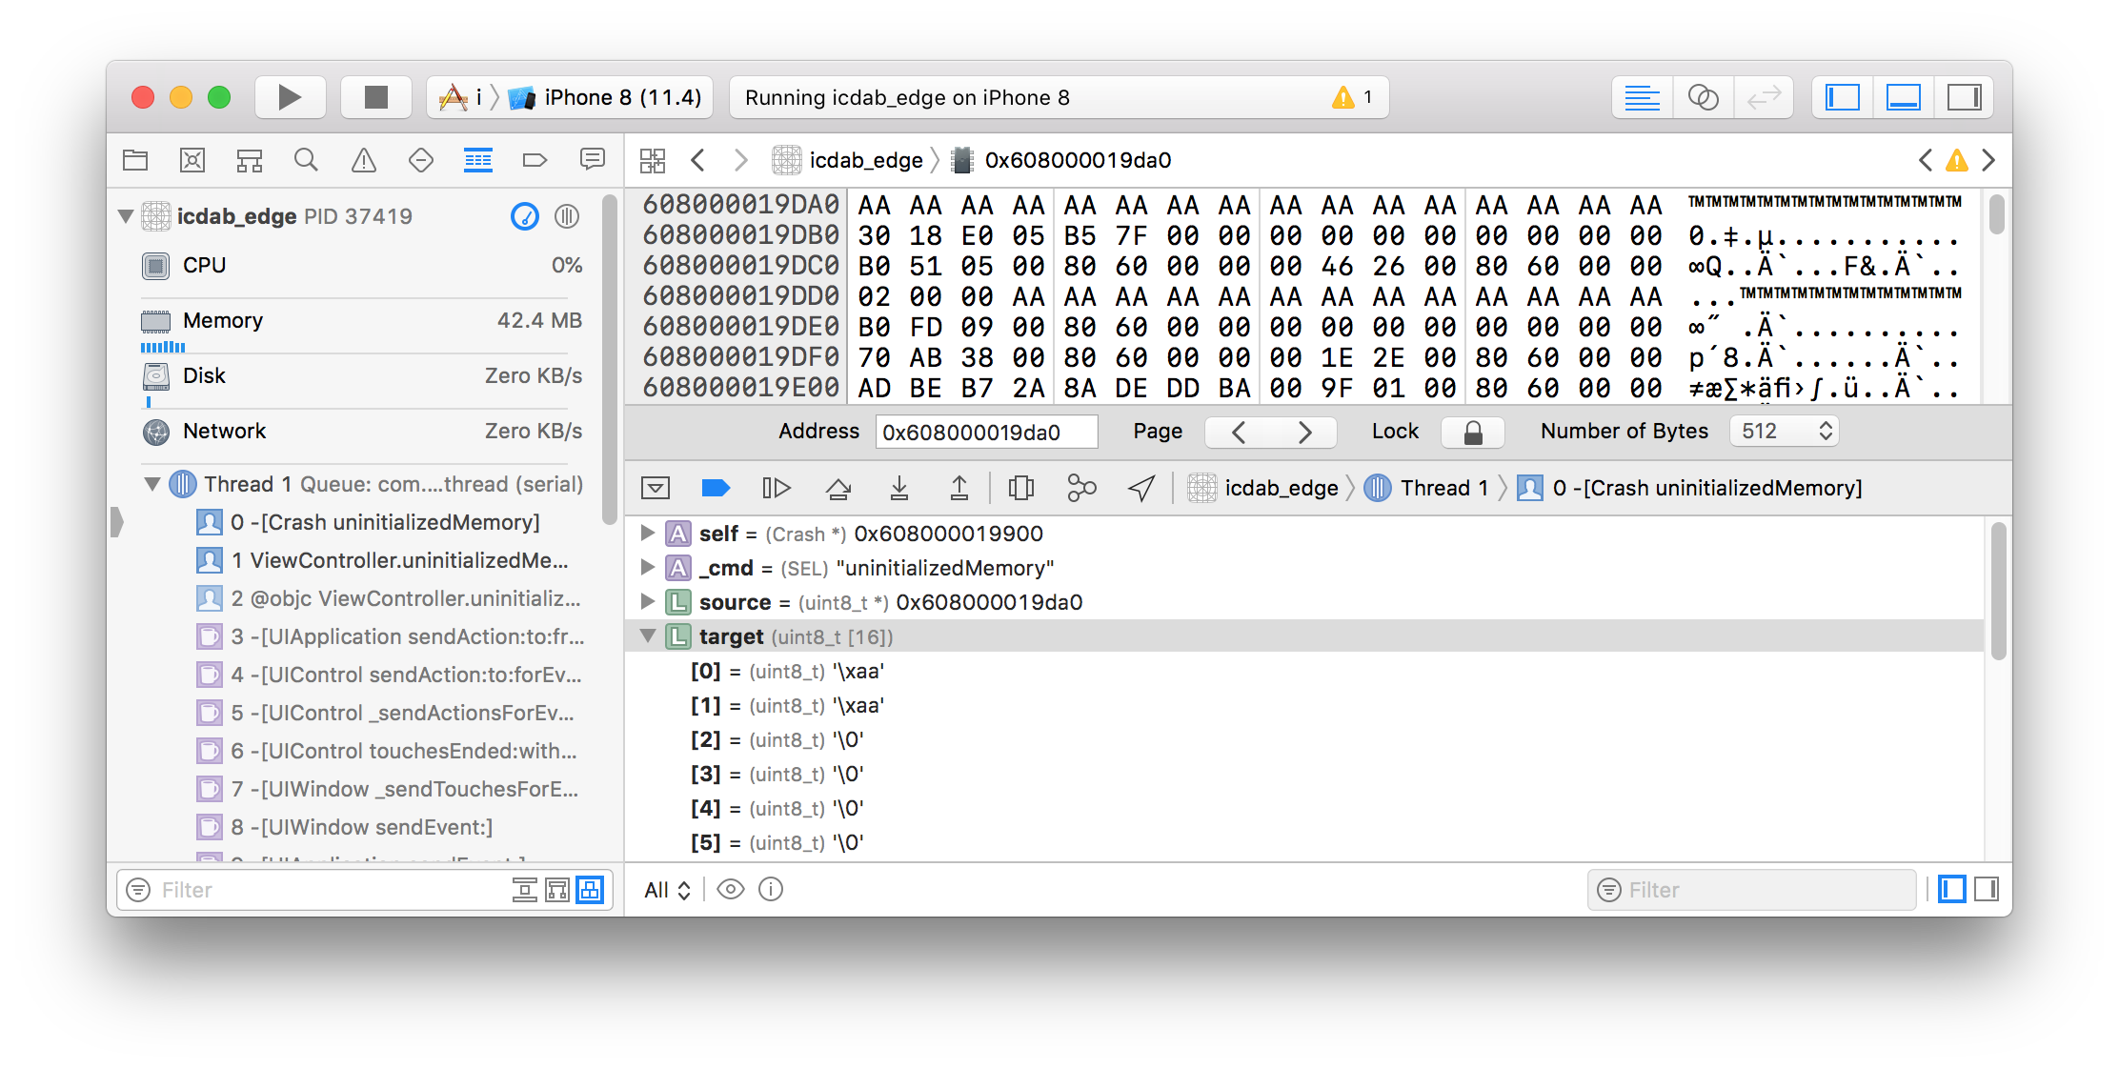Toggle the Lock button in memory viewer
This screenshot has height=1069, width=2119.
coord(1470,434)
